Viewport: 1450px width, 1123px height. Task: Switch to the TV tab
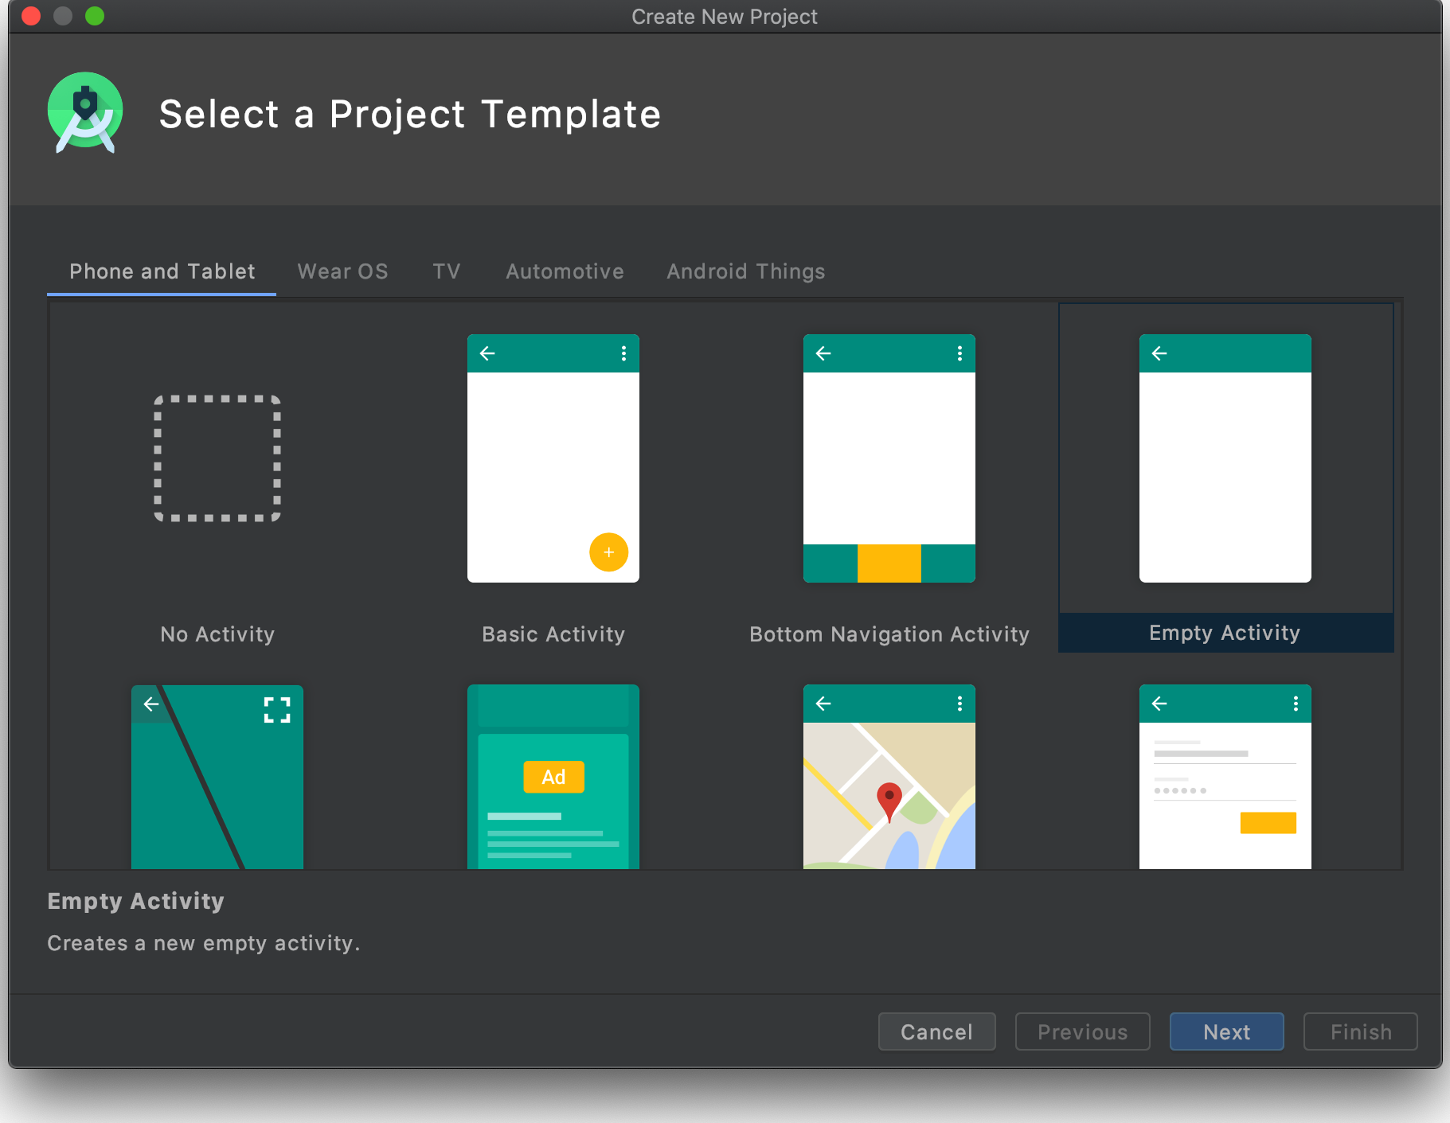[447, 271]
